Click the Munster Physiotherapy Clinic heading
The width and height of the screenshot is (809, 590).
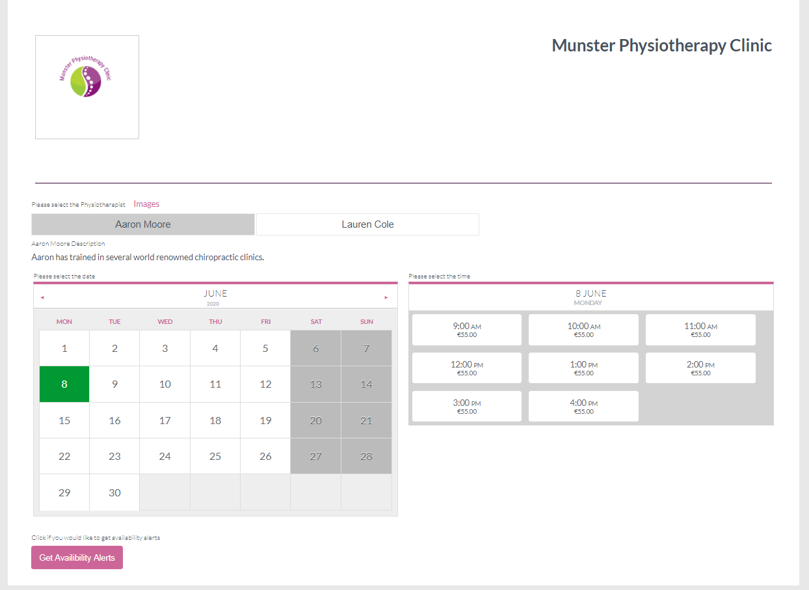[662, 46]
